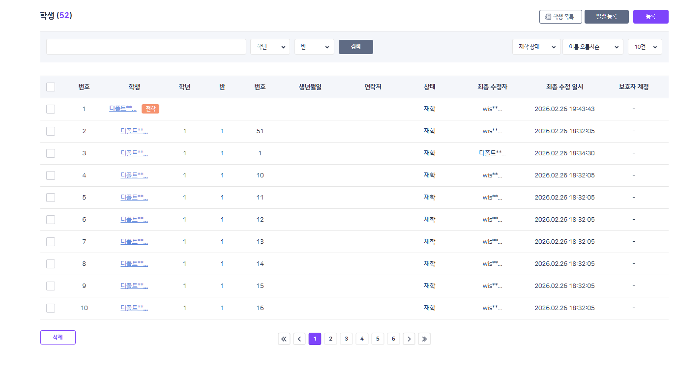Click the orange 전학 badge in row 1

tap(150, 109)
